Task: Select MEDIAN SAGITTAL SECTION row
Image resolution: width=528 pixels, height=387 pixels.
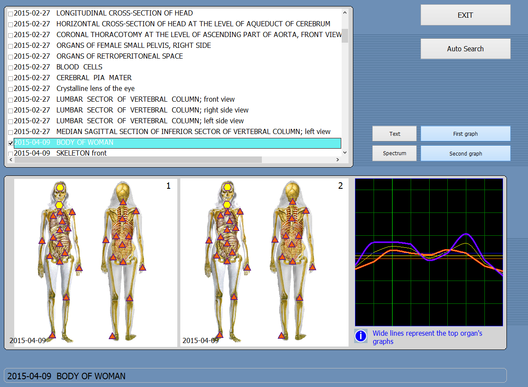Action: point(177,131)
